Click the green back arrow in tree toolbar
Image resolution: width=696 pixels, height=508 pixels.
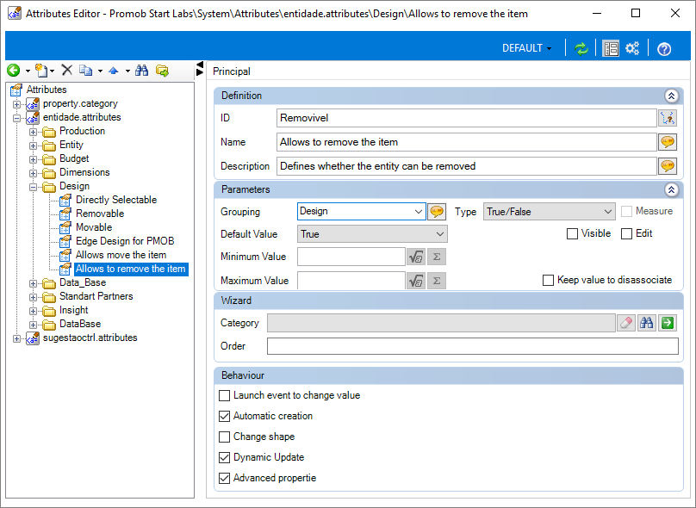pyautogui.click(x=13, y=70)
